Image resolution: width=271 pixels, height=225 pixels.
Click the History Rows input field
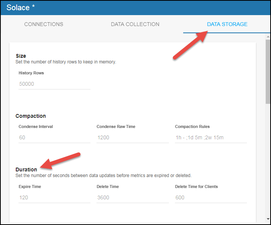(x=54, y=84)
